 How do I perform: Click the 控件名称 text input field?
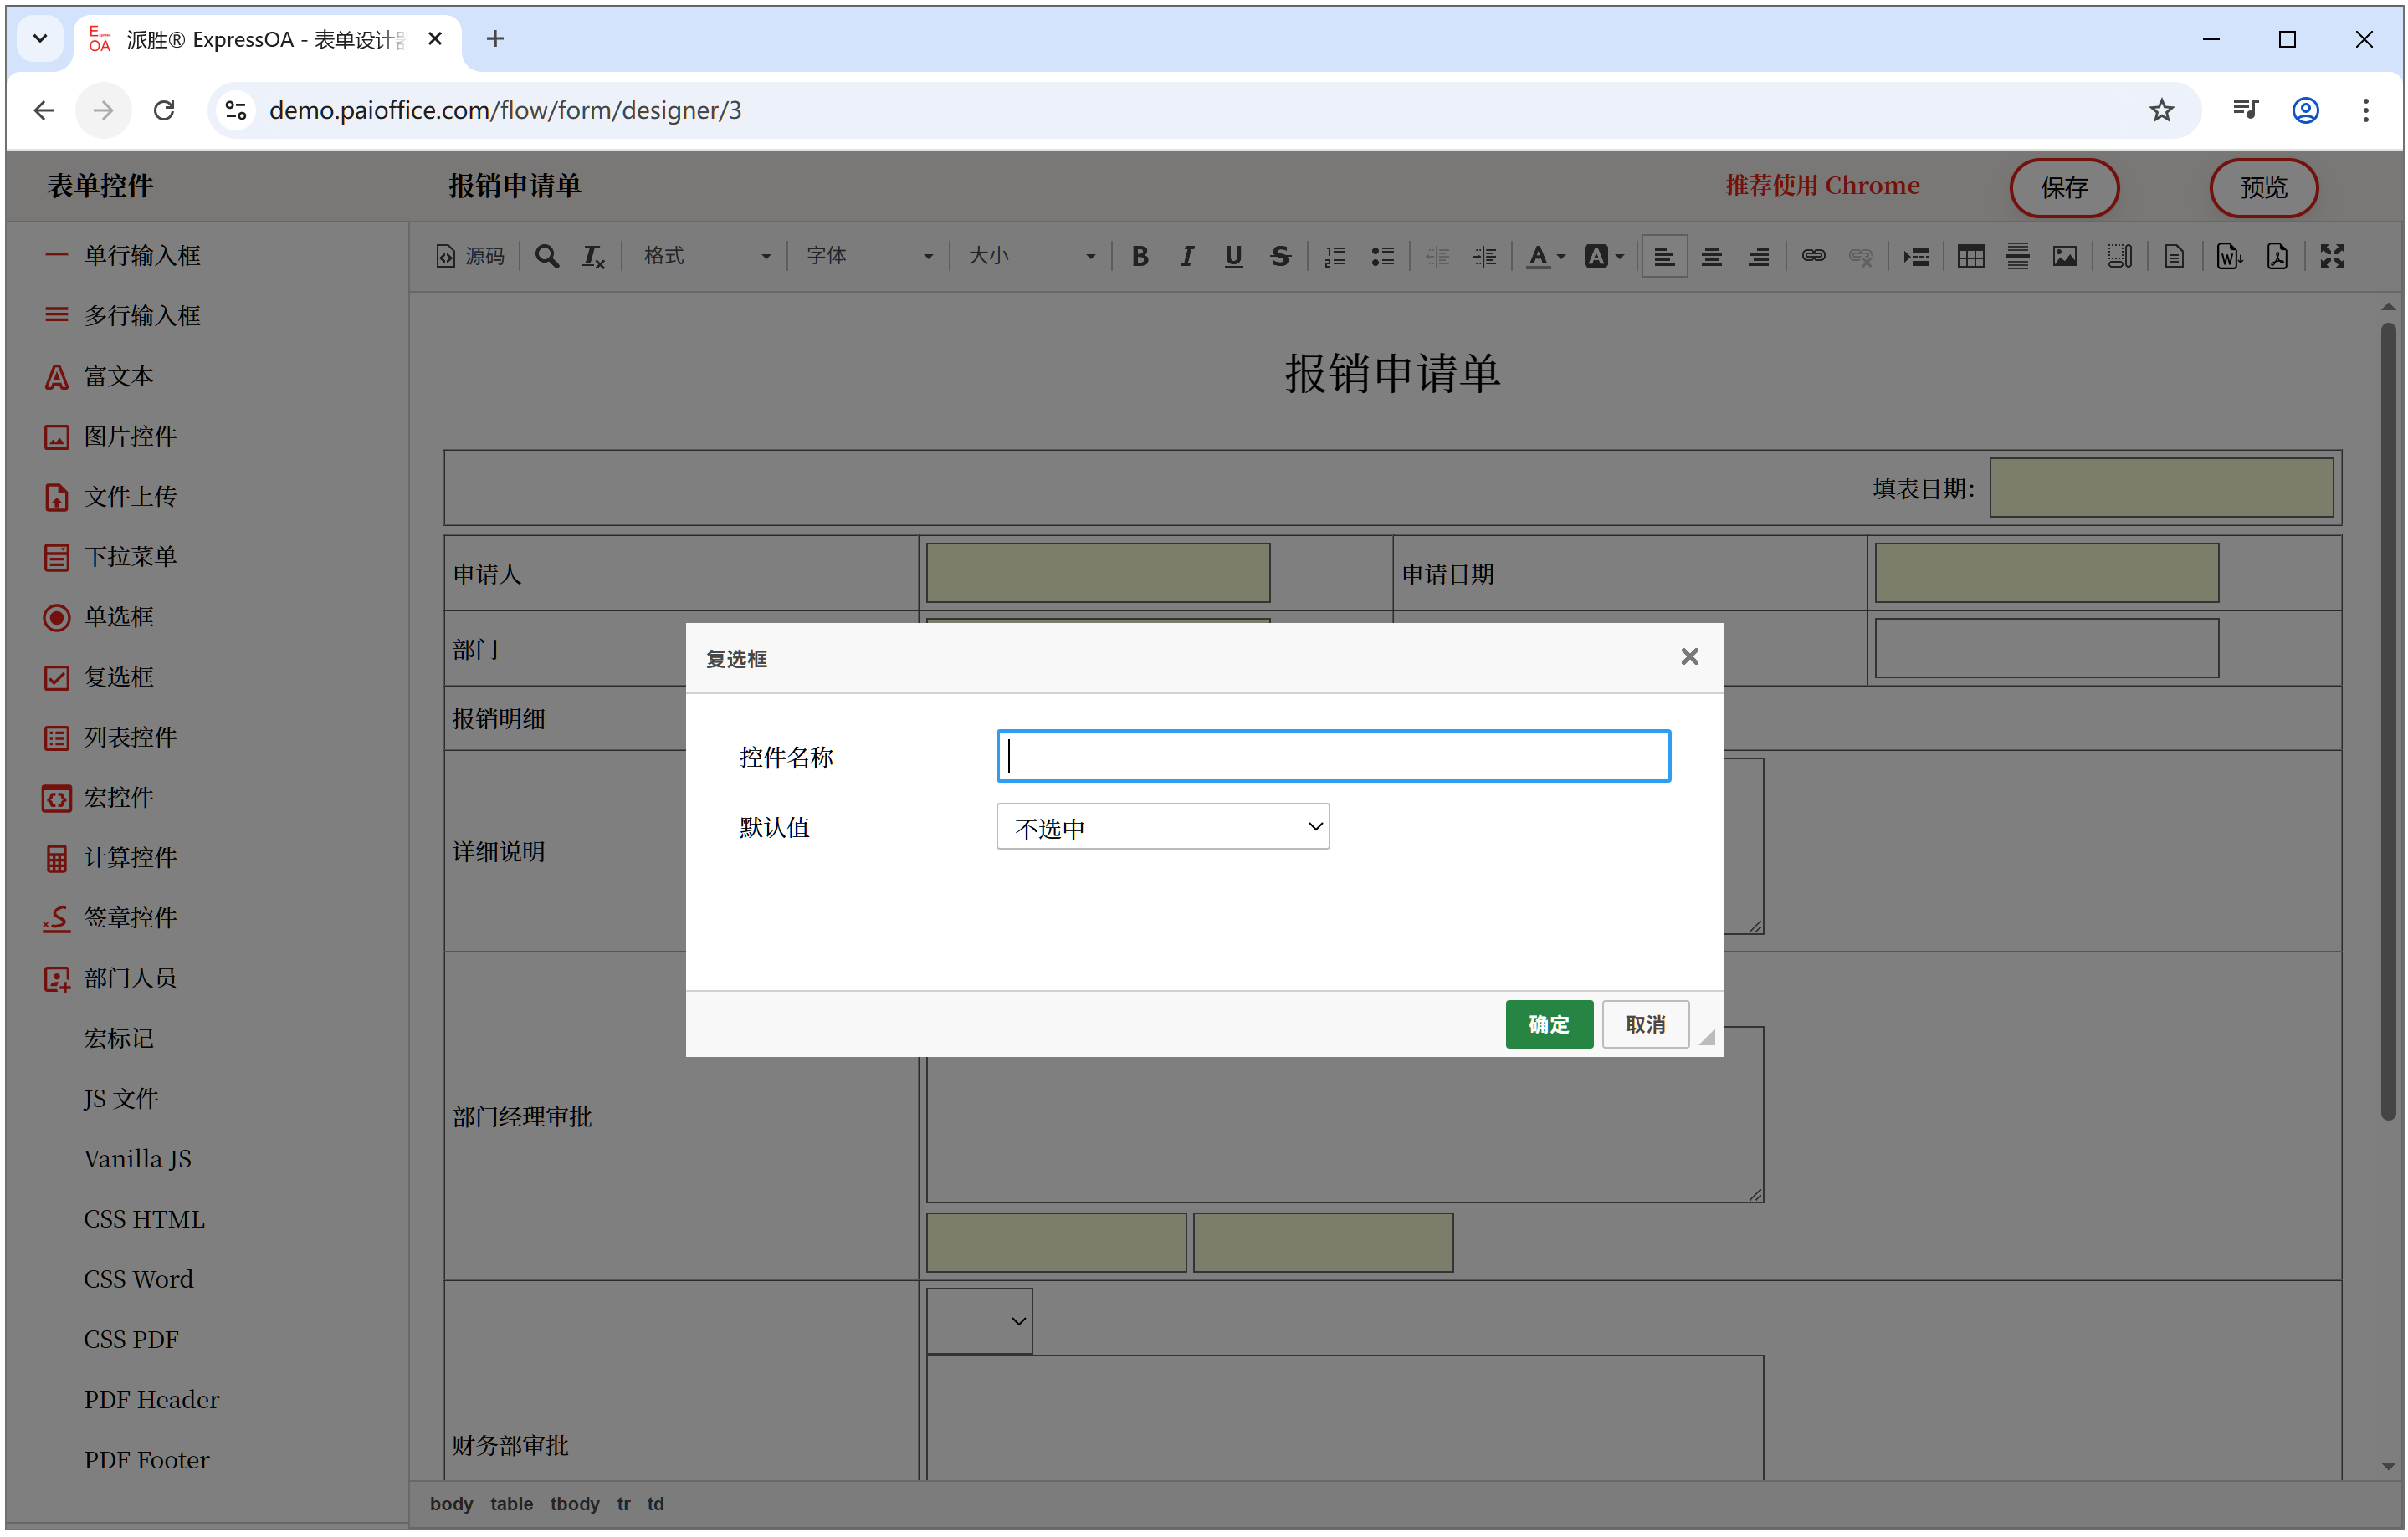[x=1332, y=755]
